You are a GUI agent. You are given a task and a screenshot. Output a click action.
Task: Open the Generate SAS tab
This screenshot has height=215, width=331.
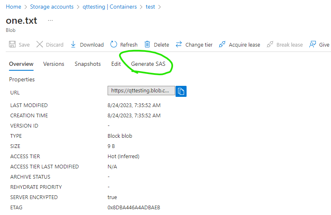click(x=148, y=64)
